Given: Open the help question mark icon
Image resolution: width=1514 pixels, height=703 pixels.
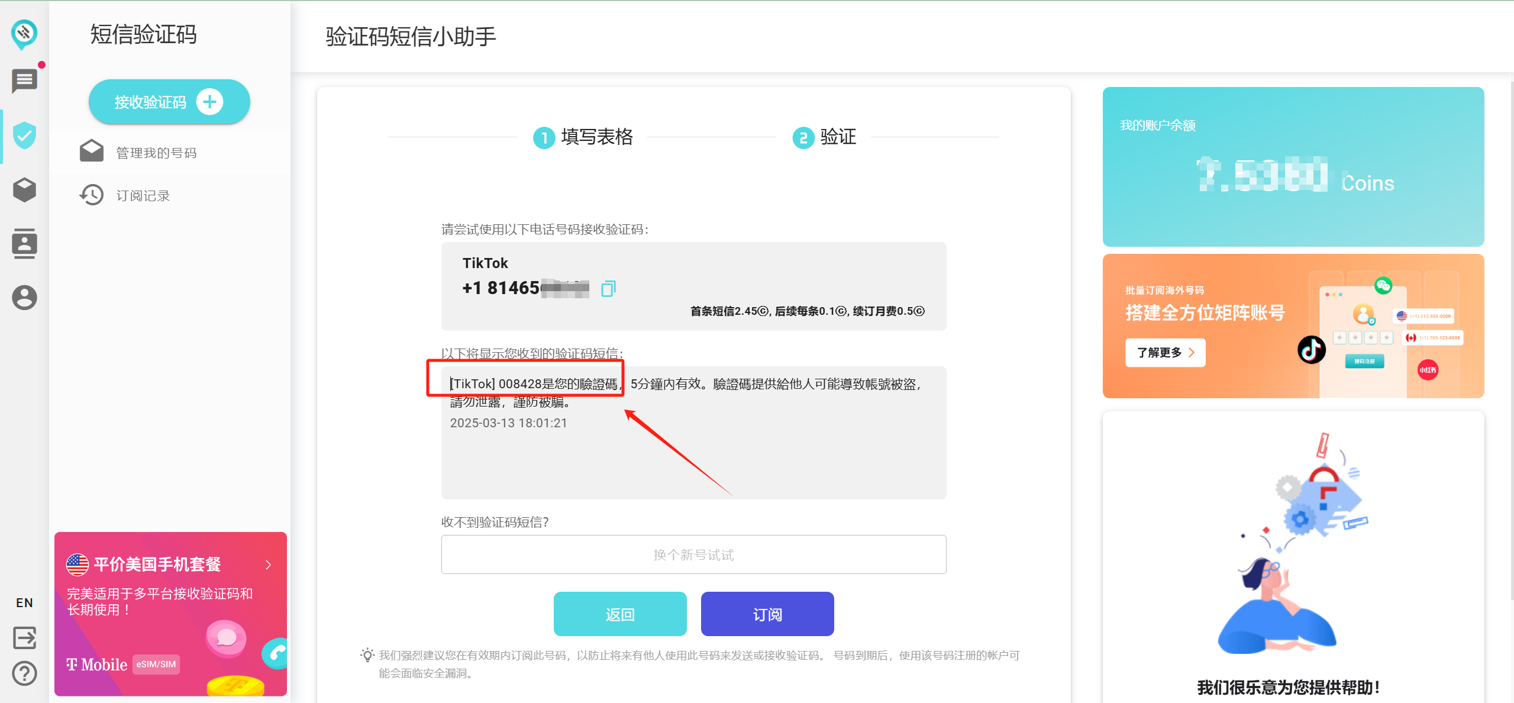Looking at the screenshot, I should [24, 673].
